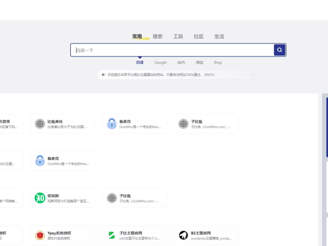Click description '源支付系统授权'

tap(59, 238)
